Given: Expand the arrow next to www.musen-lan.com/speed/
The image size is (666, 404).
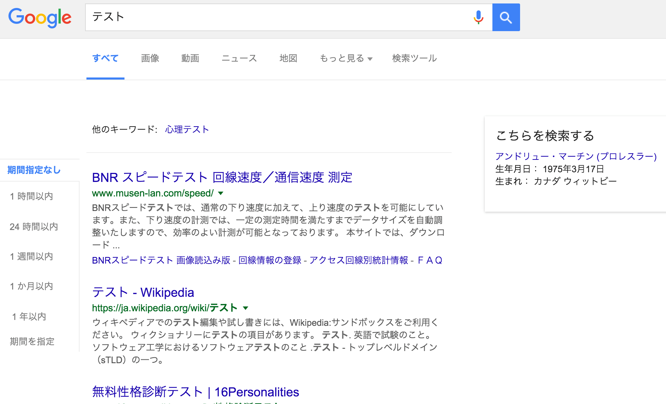Looking at the screenshot, I should (x=221, y=193).
